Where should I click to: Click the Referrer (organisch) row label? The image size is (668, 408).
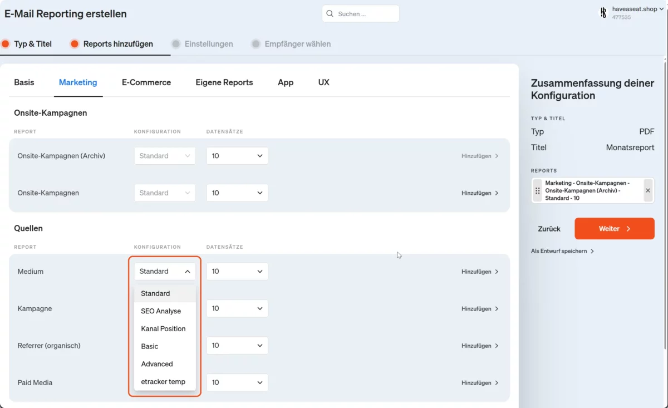(x=49, y=346)
